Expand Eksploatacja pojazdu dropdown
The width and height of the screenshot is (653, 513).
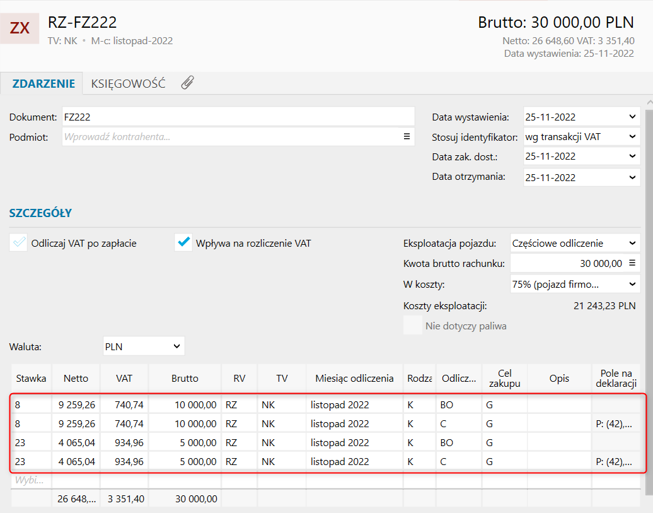pyautogui.click(x=632, y=243)
